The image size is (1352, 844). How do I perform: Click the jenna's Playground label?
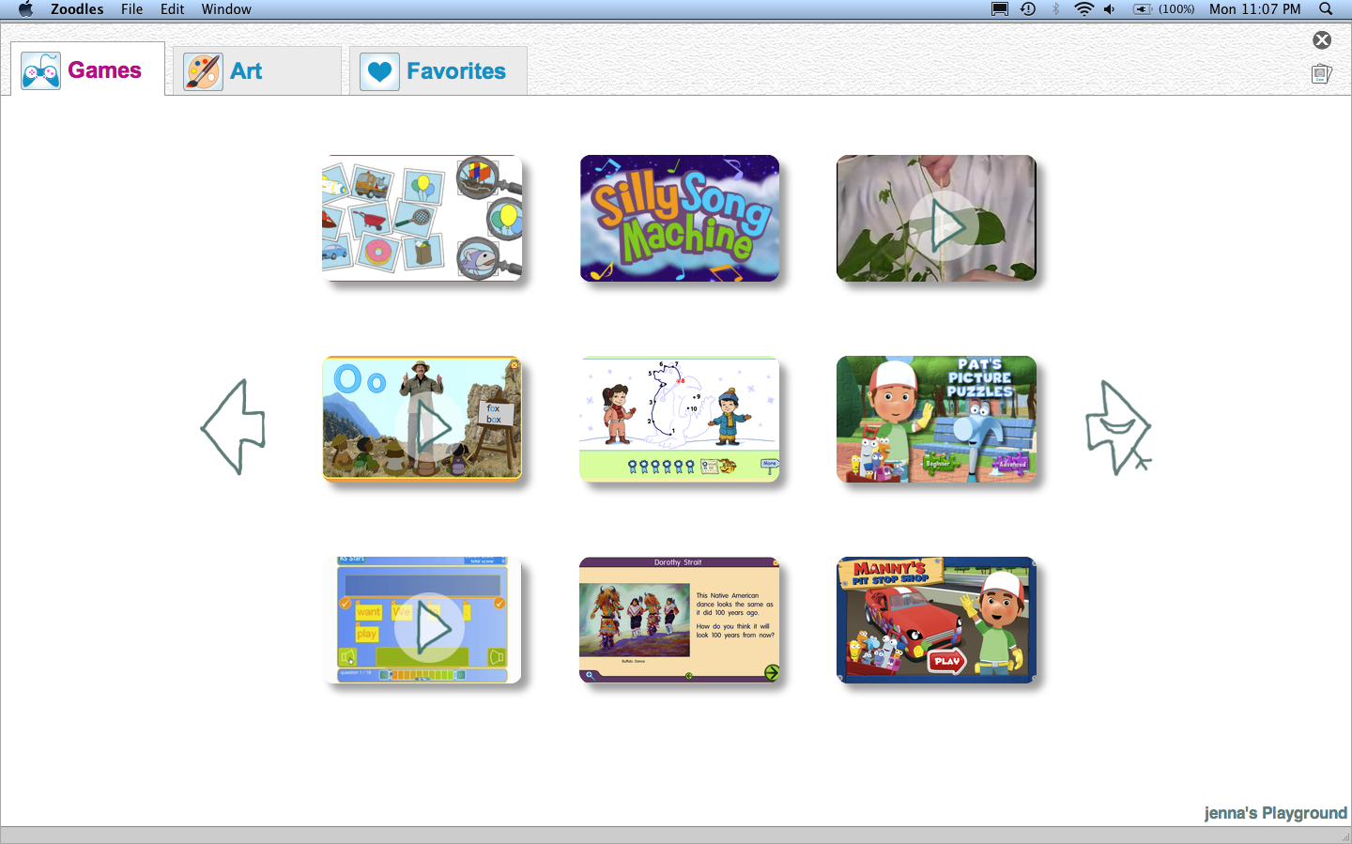1275,813
